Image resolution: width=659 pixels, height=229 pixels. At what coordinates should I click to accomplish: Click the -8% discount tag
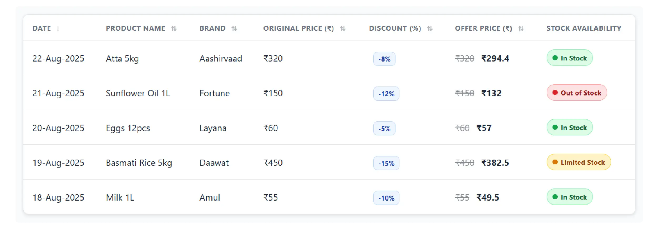384,59
